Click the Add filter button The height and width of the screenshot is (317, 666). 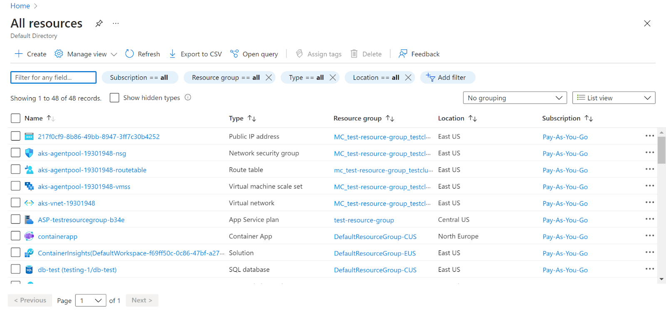tap(447, 78)
